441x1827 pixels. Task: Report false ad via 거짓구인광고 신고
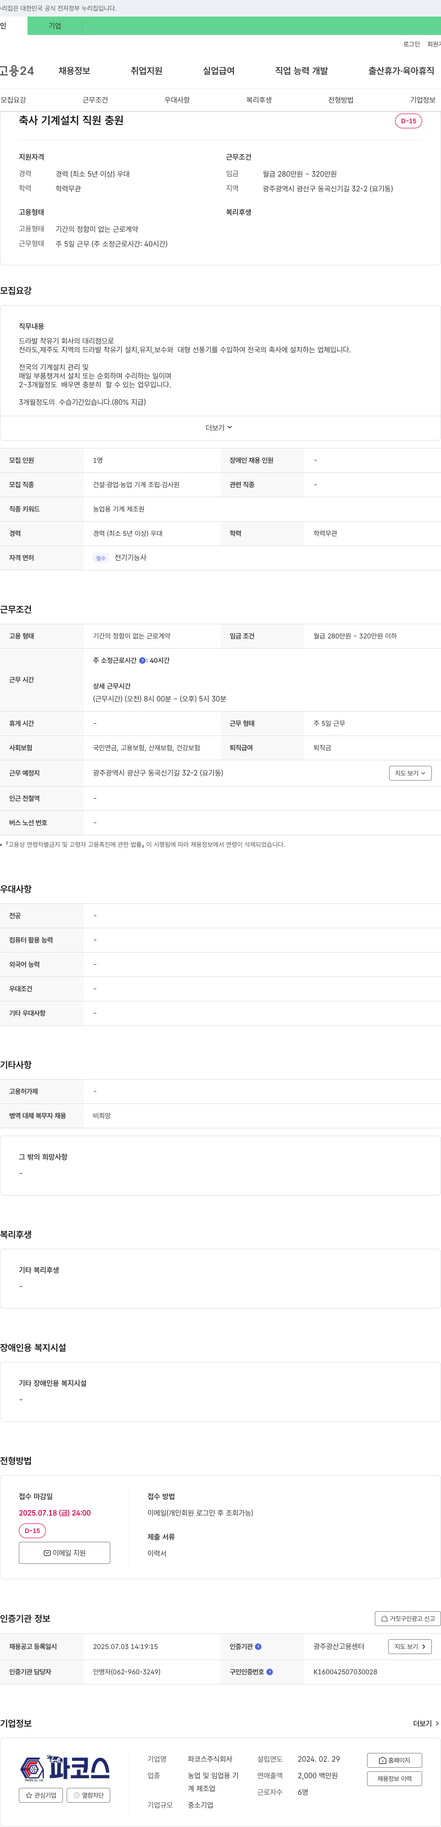(408, 1619)
